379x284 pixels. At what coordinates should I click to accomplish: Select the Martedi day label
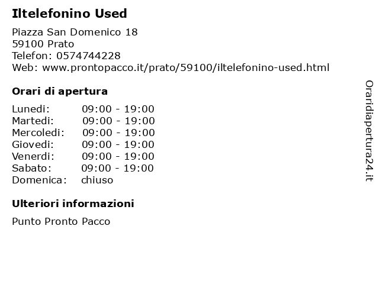coord(33,121)
